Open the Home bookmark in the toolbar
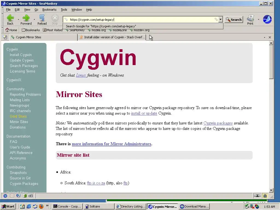The width and height of the screenshot is (280, 210). coord(11,30)
